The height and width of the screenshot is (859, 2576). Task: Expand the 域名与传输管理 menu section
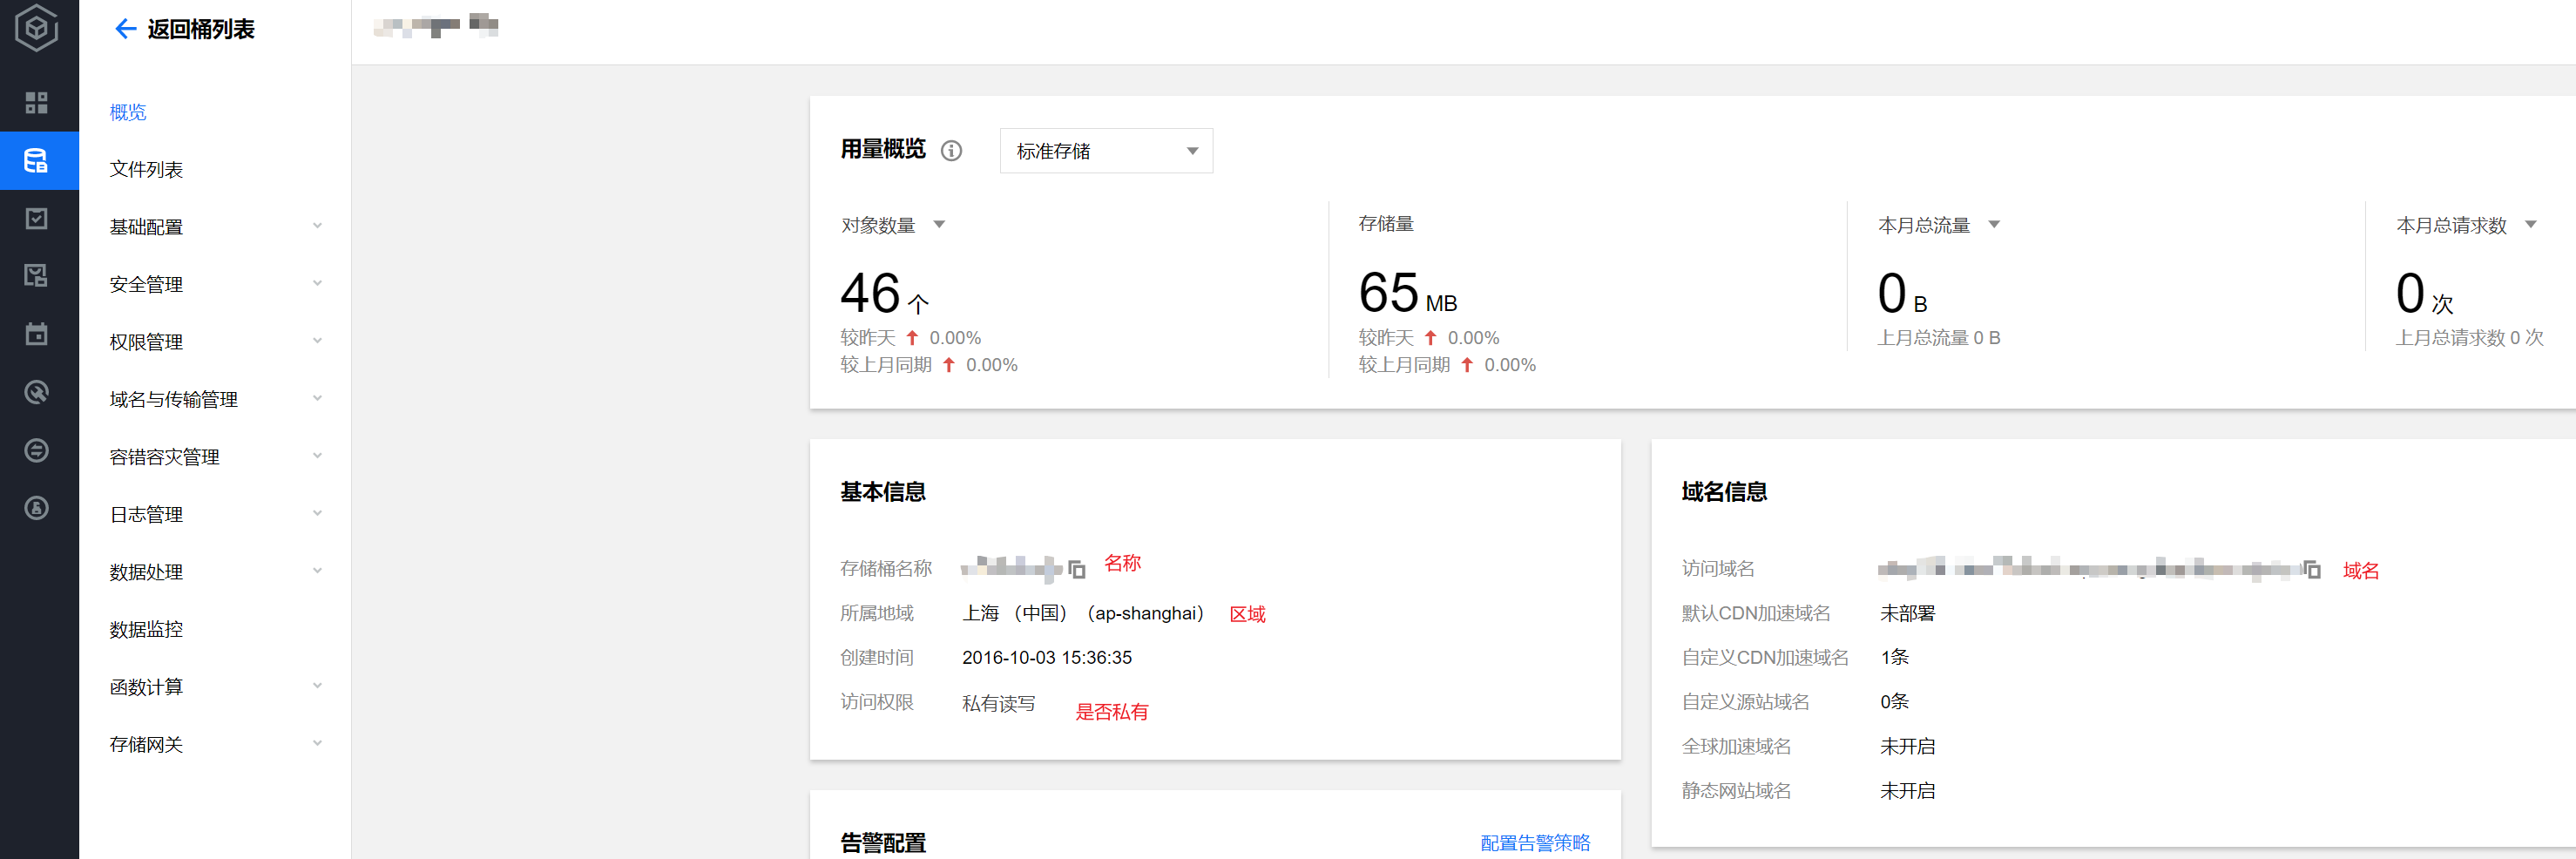[215, 400]
